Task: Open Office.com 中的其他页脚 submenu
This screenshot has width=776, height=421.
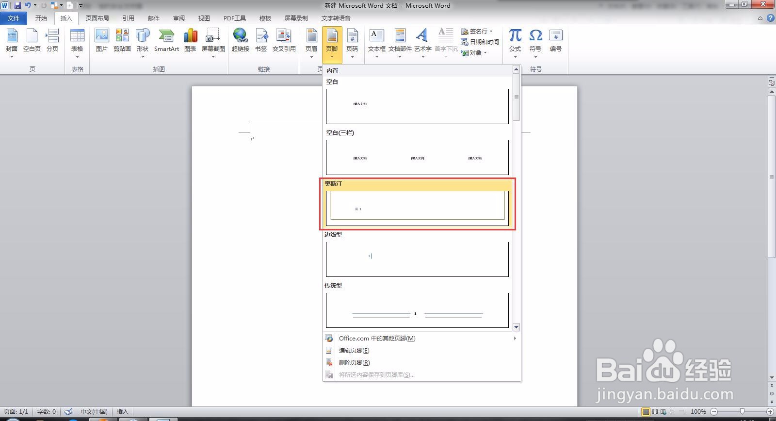Action: click(421, 339)
